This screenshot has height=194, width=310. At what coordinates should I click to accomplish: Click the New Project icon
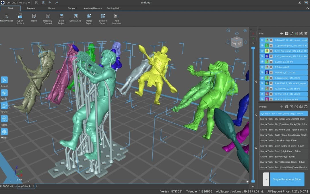(6, 16)
